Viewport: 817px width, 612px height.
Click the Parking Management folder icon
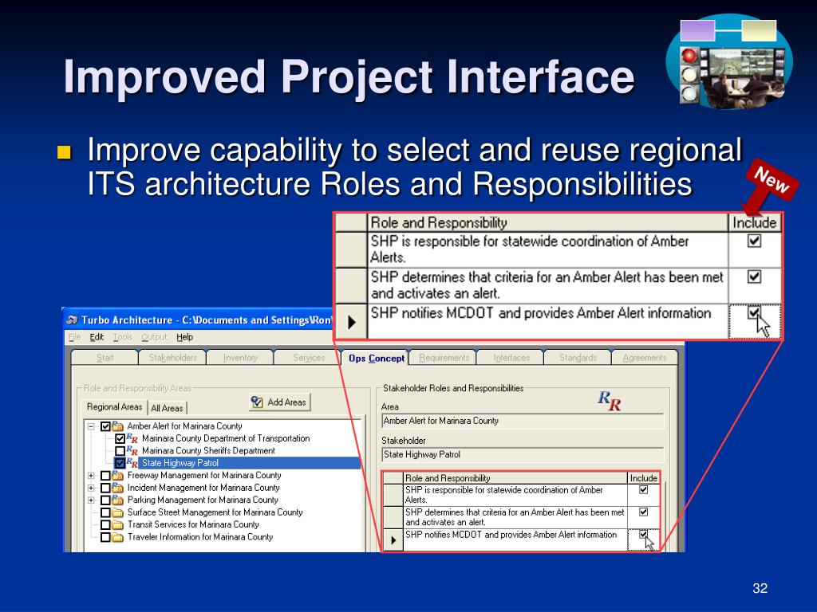tap(117, 500)
